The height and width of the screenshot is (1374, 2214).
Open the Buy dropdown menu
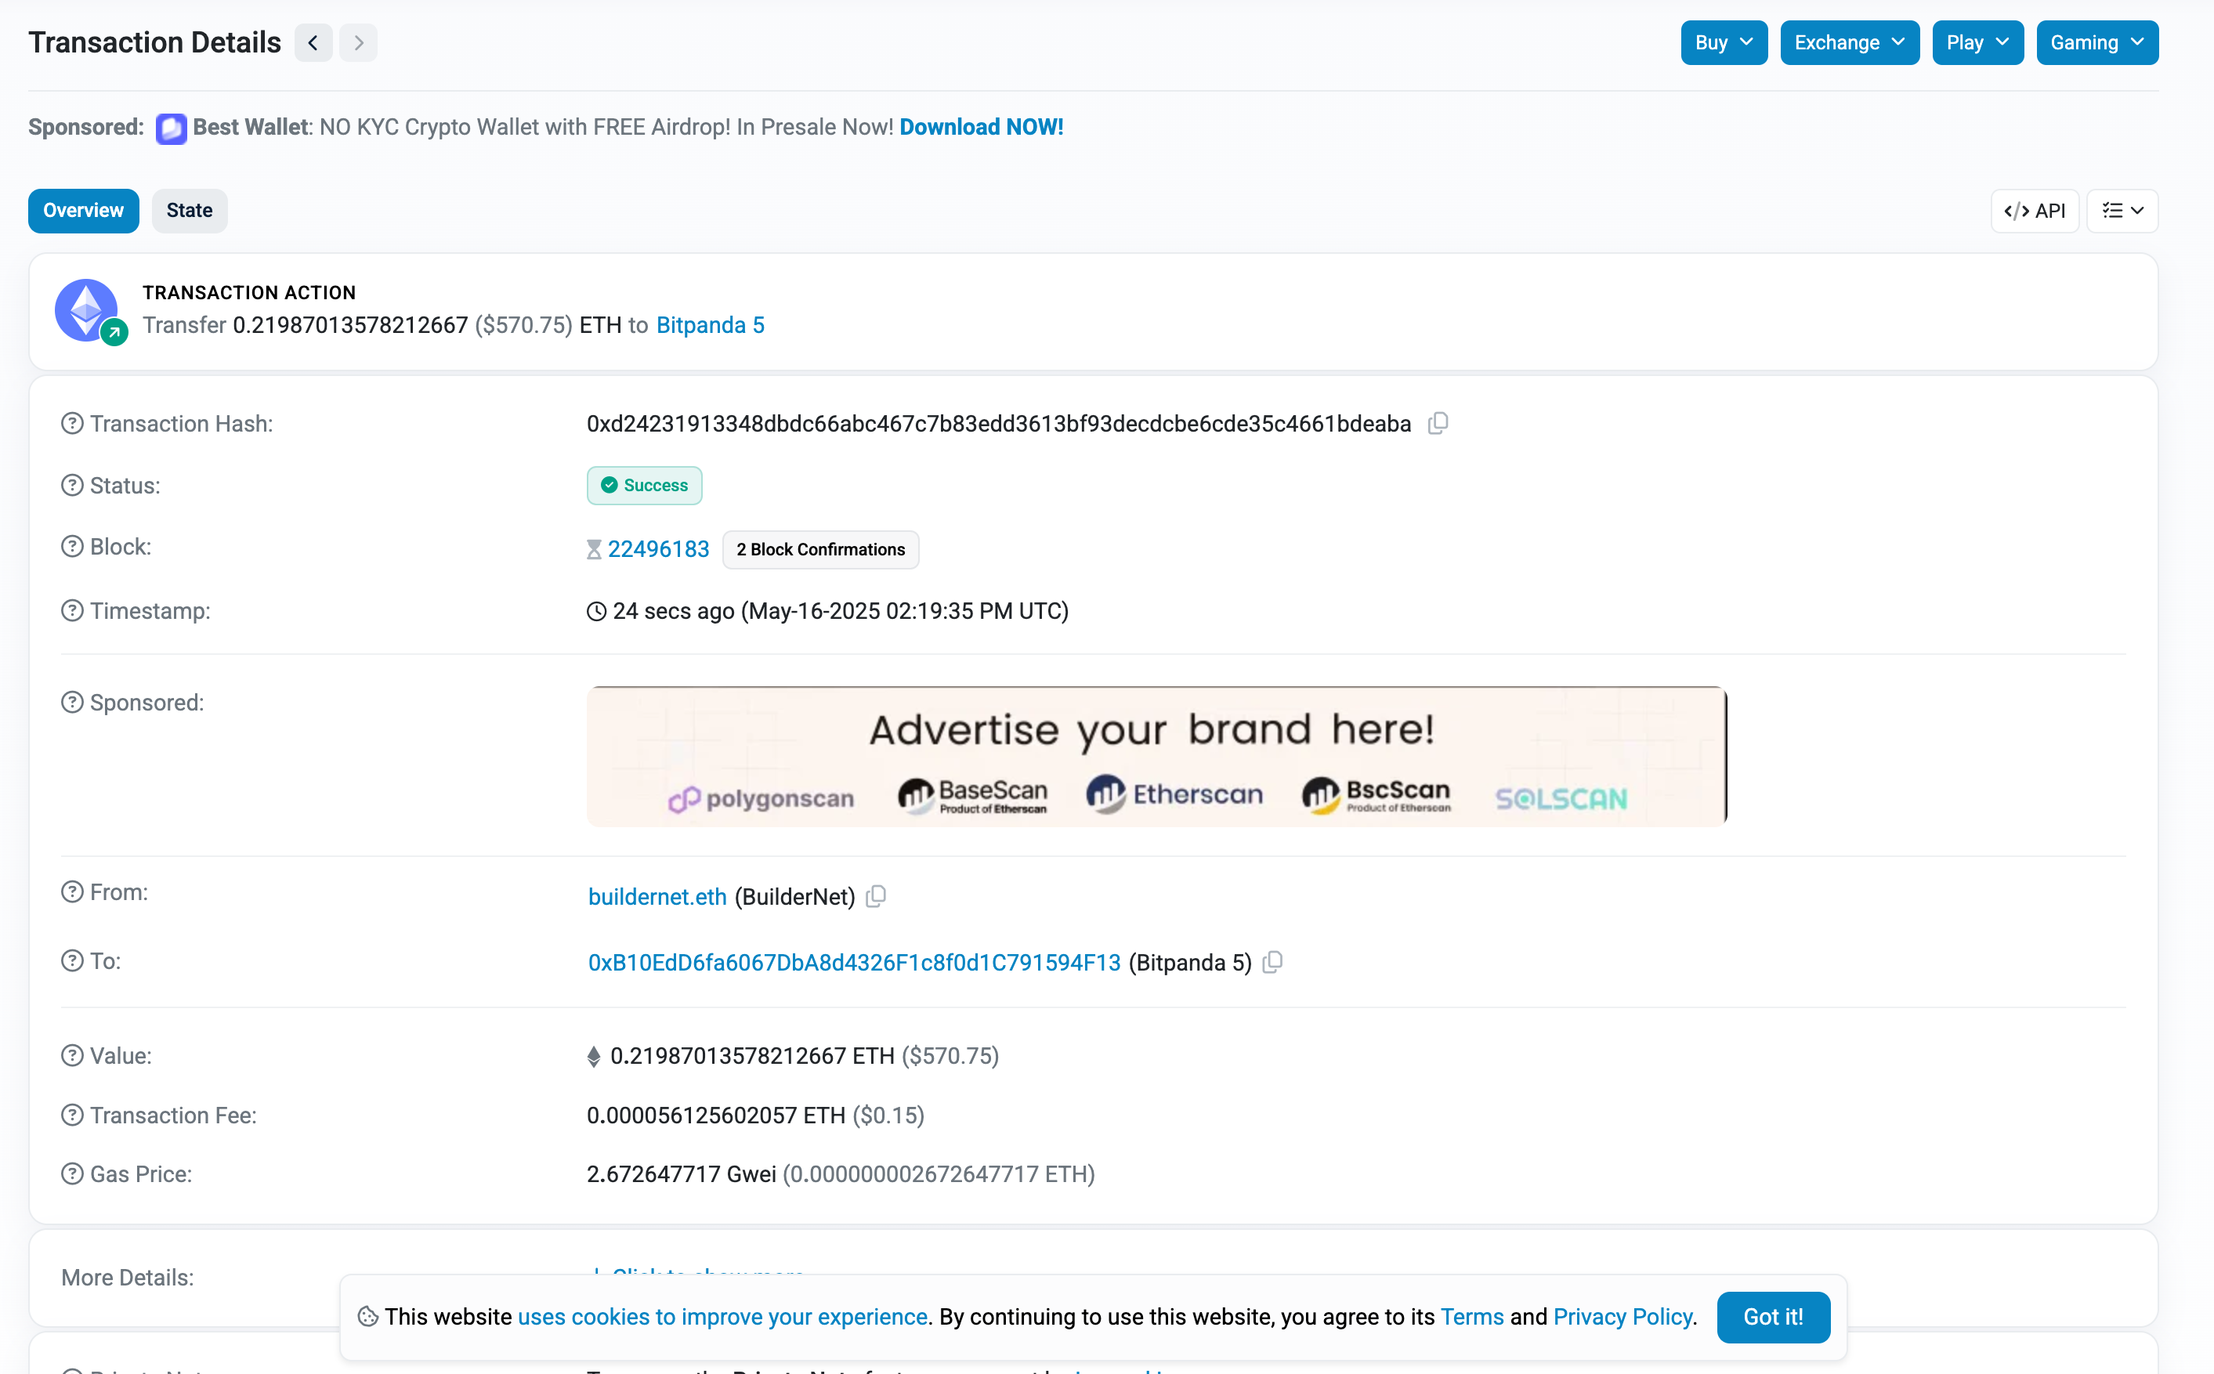point(1724,43)
